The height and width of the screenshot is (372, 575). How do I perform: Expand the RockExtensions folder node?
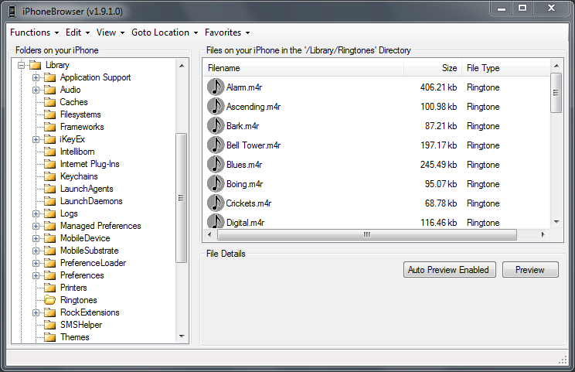(36, 312)
